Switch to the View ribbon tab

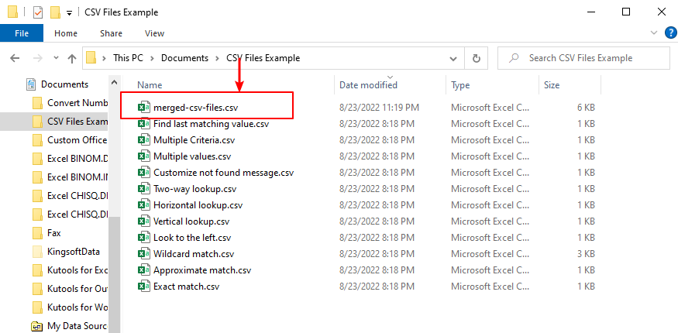click(x=154, y=33)
